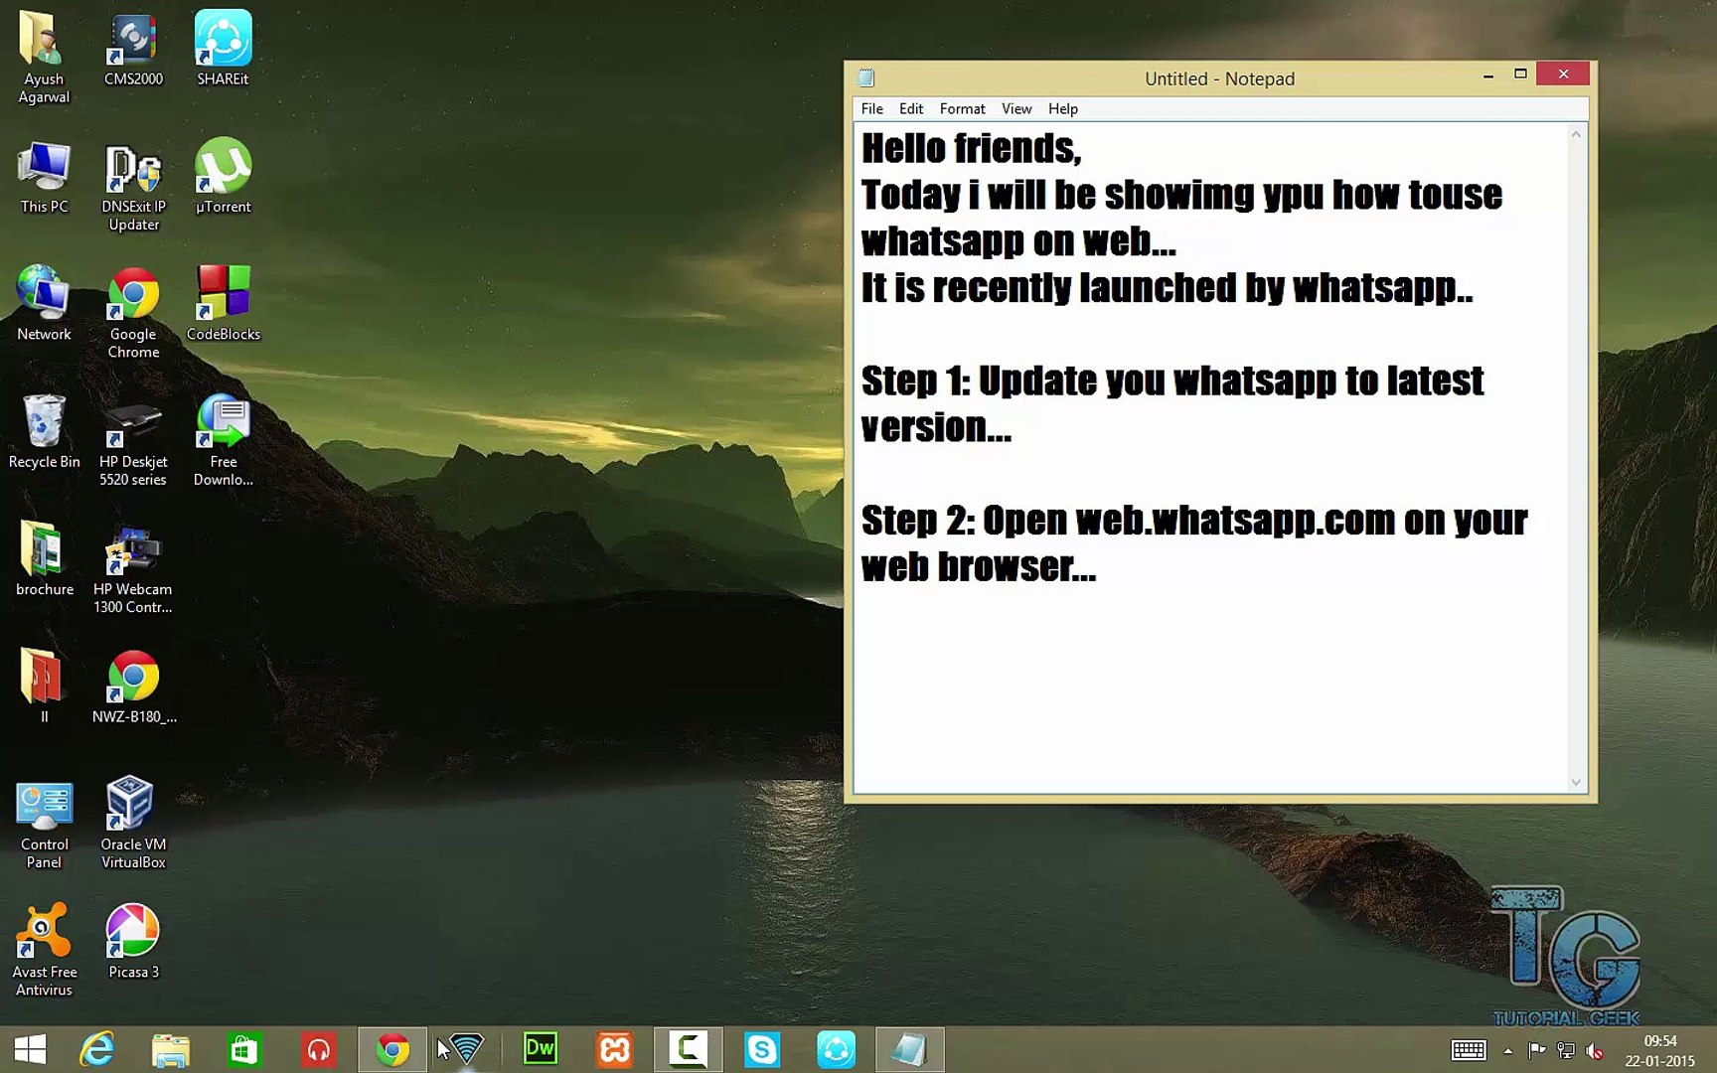
Task: Launch SHAREit from the taskbar
Action: pos(837,1048)
